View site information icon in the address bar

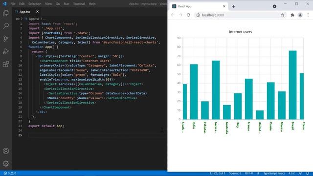(x=198, y=15)
